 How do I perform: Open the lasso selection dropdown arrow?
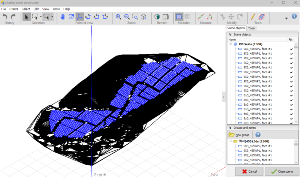tap(52, 17)
